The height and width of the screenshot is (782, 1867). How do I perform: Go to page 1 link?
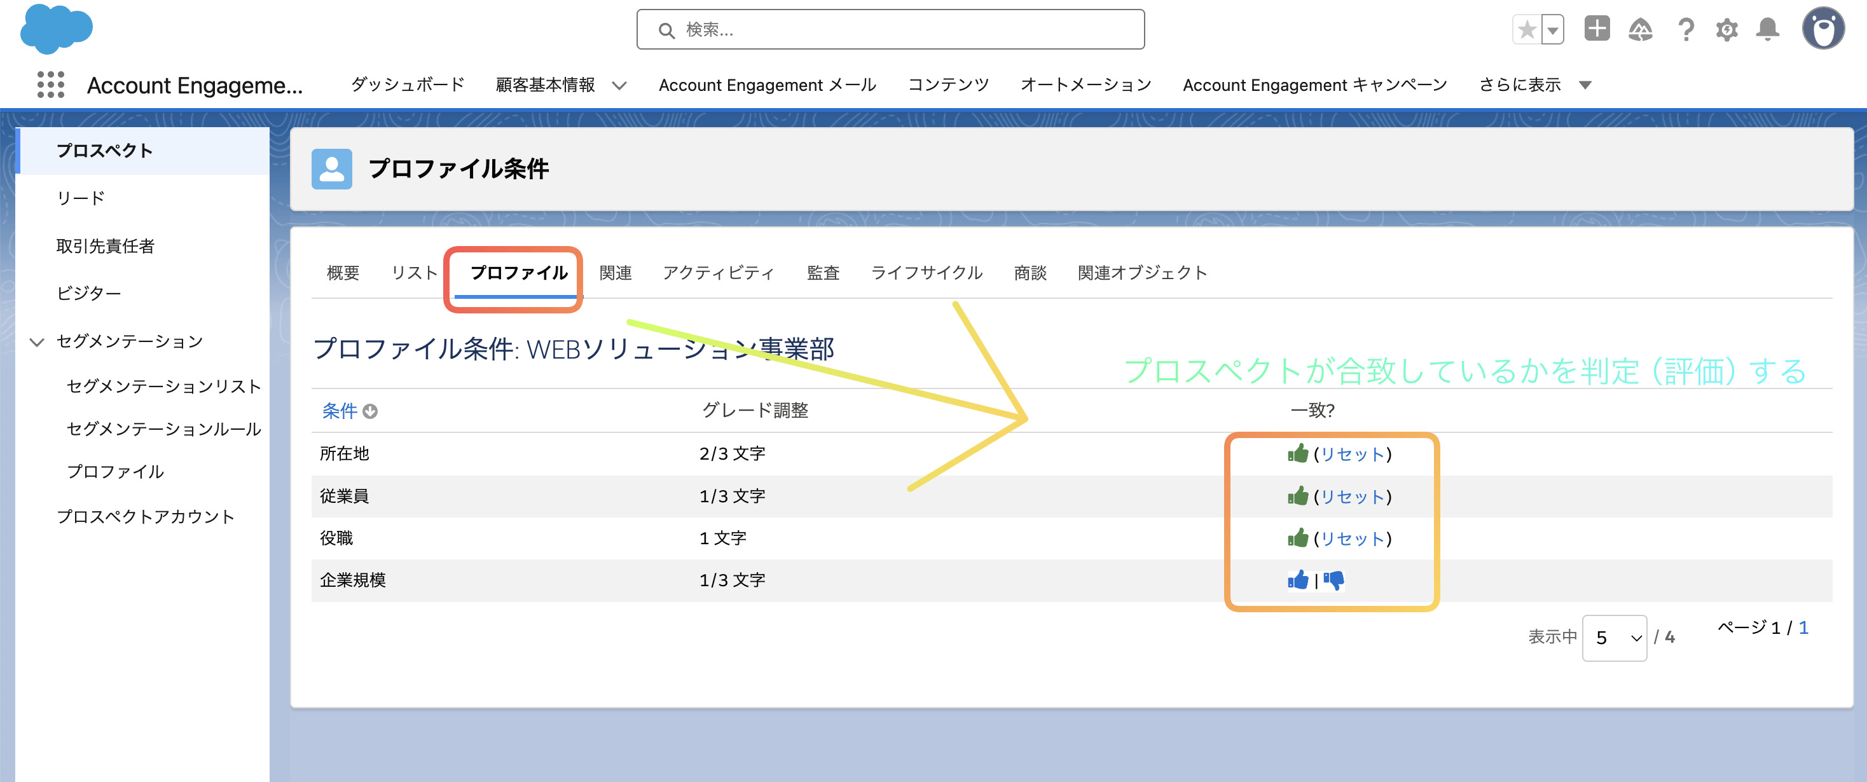tap(1803, 628)
